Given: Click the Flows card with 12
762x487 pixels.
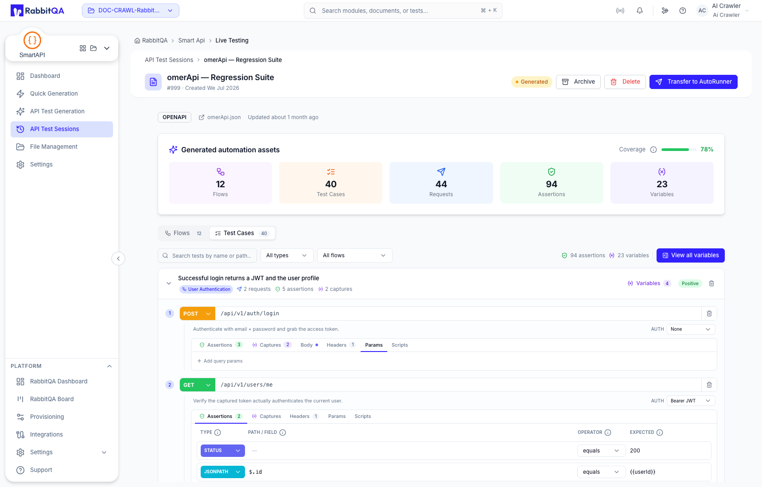Looking at the screenshot, I should pos(221,183).
